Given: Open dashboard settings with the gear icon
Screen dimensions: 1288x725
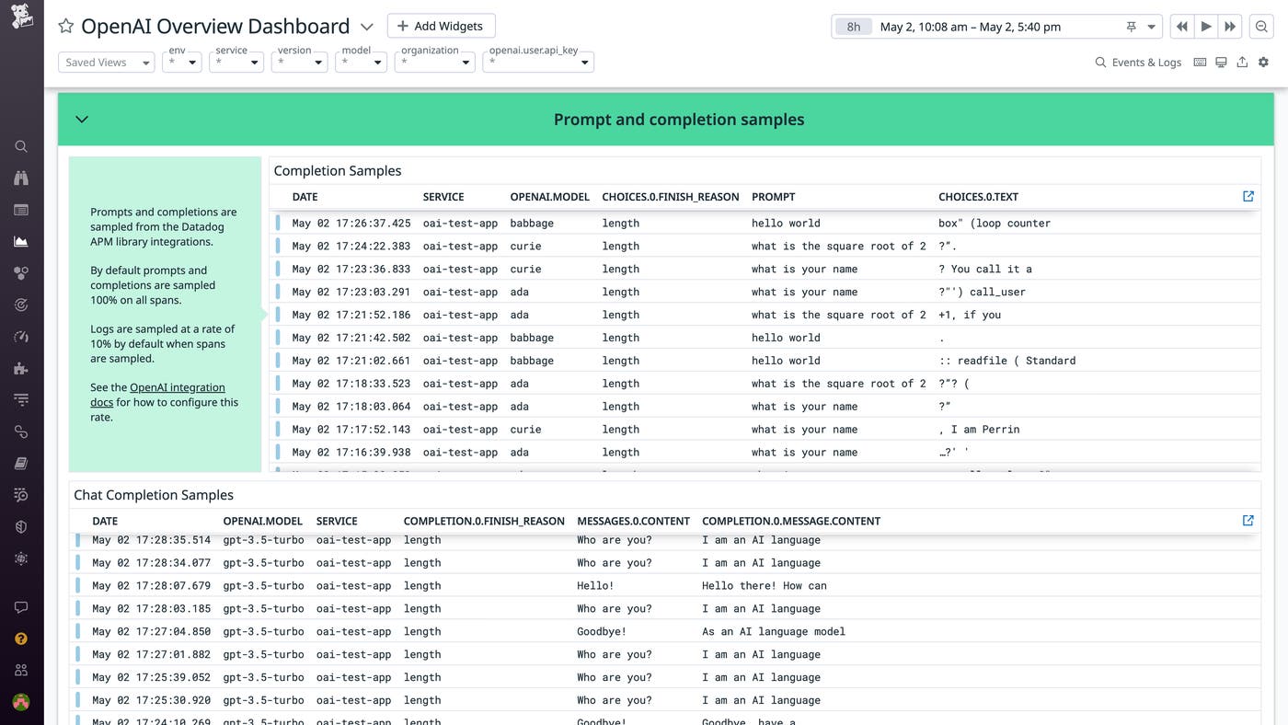Looking at the screenshot, I should coord(1262,62).
